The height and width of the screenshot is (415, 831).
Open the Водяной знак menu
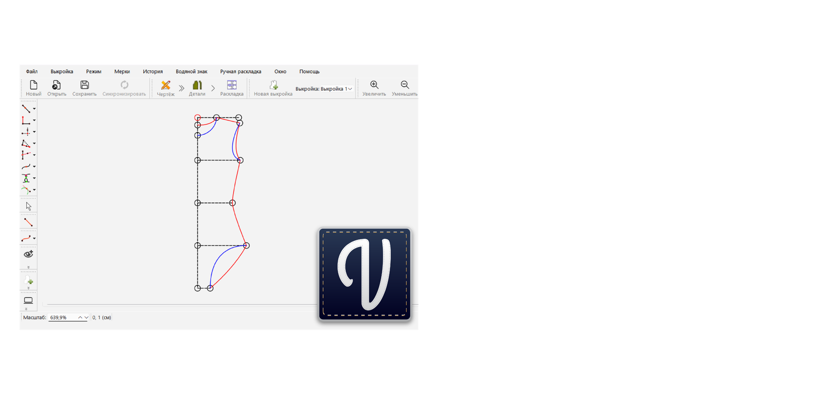coord(192,71)
